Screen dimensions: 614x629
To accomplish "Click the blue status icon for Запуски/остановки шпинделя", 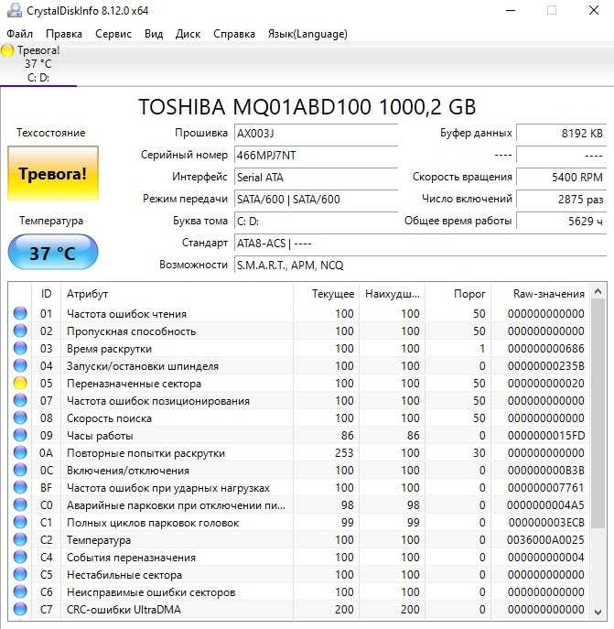I will pyautogui.click(x=20, y=365).
